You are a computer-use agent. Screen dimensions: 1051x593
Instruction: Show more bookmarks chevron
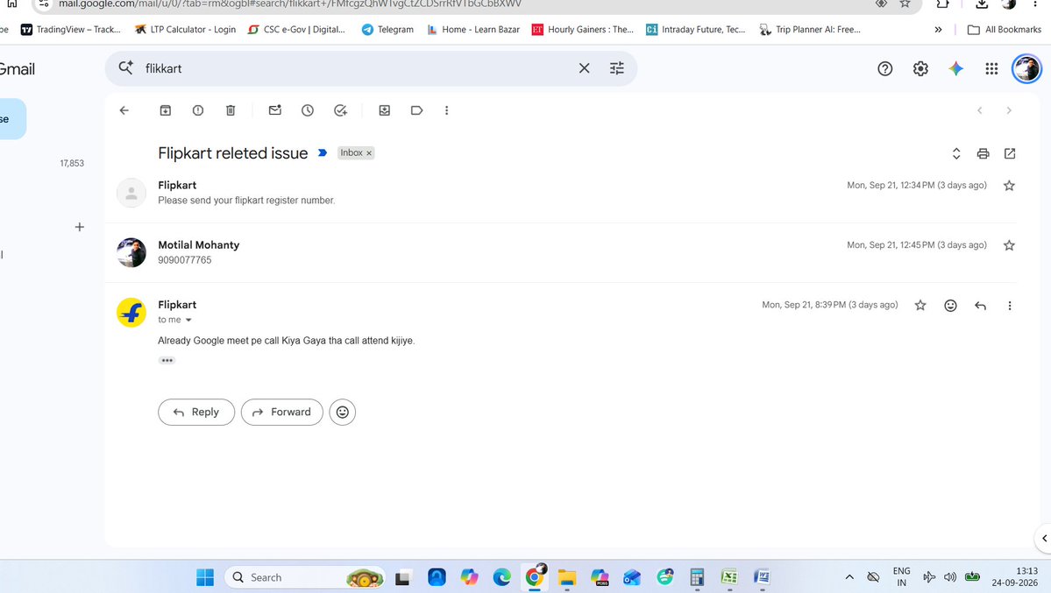(x=939, y=30)
